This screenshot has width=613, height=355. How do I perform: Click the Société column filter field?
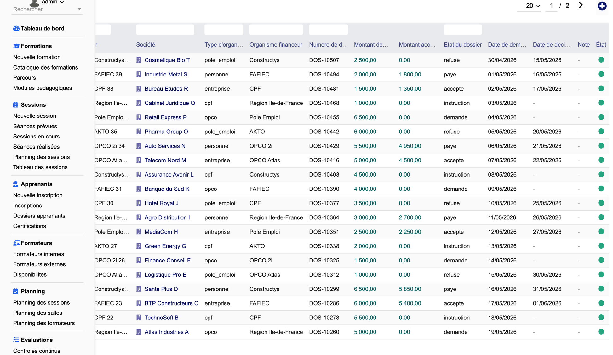[x=165, y=30]
